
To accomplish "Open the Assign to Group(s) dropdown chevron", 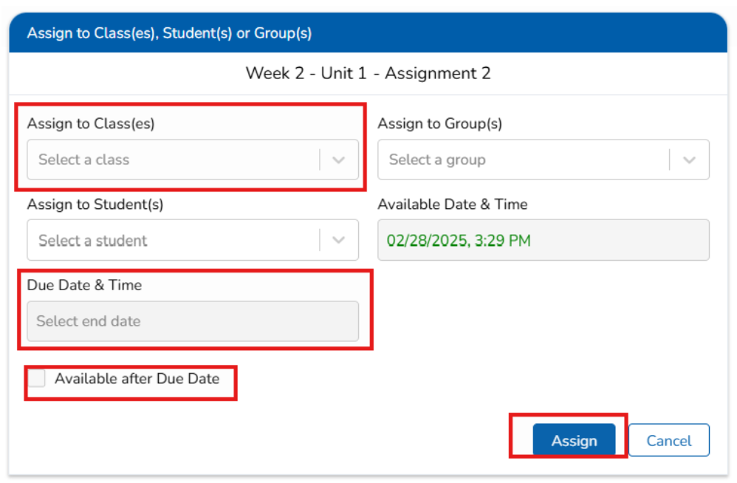I will tap(689, 160).
